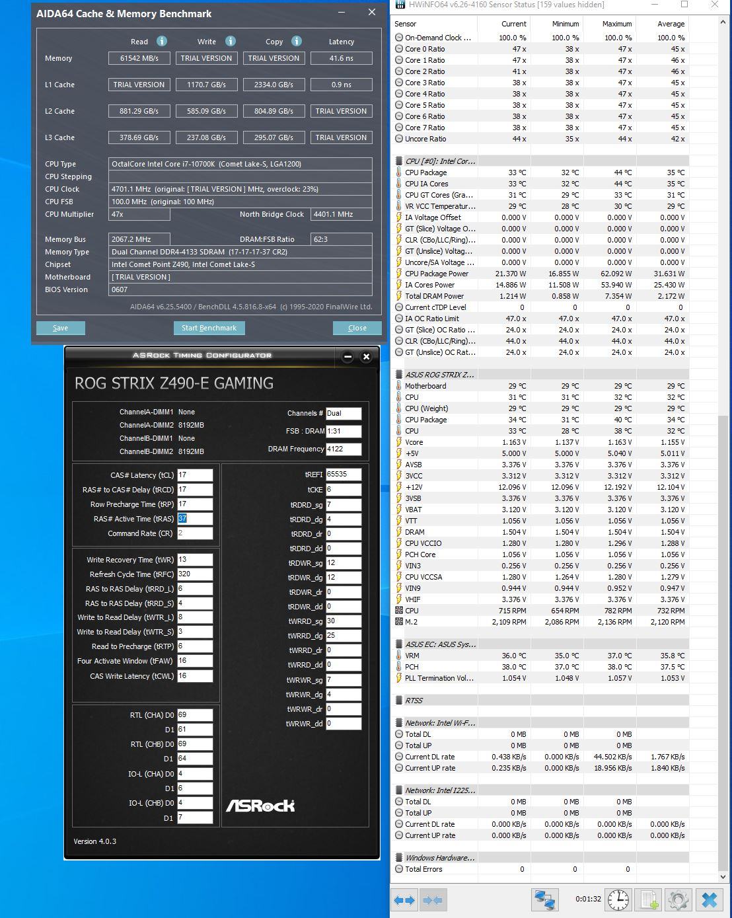Click the CPU Package Power bolt icon
Image resolution: width=732 pixels, height=918 pixels.
[x=399, y=274]
